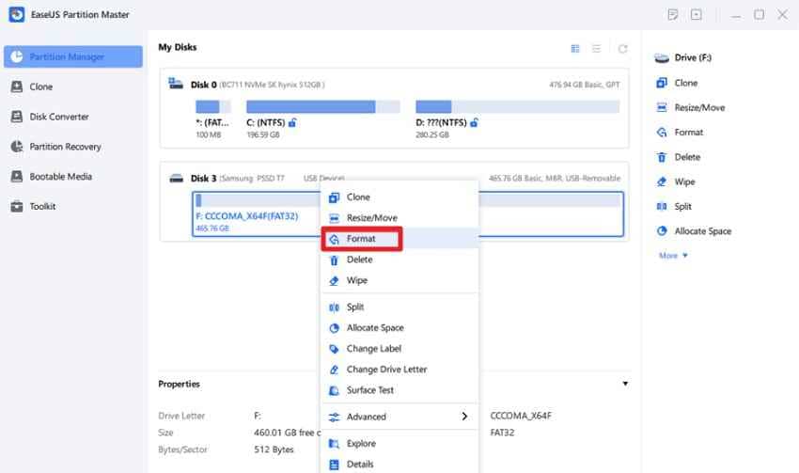This screenshot has width=799, height=473.
Task: Click Clone in the right Drive (F:) panel
Action: click(677, 83)
